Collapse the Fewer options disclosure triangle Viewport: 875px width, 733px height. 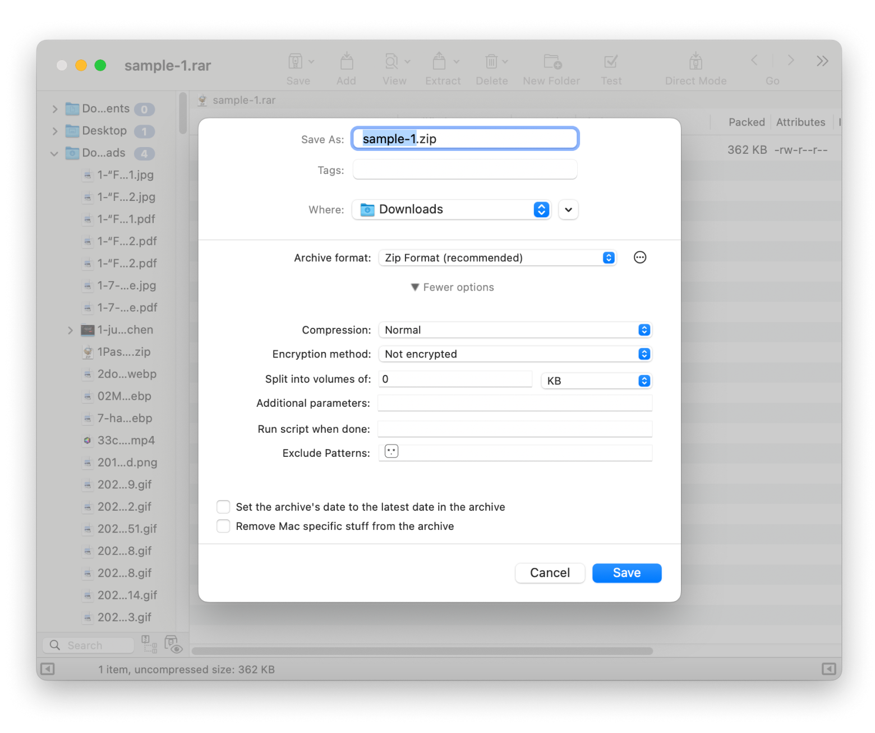415,287
